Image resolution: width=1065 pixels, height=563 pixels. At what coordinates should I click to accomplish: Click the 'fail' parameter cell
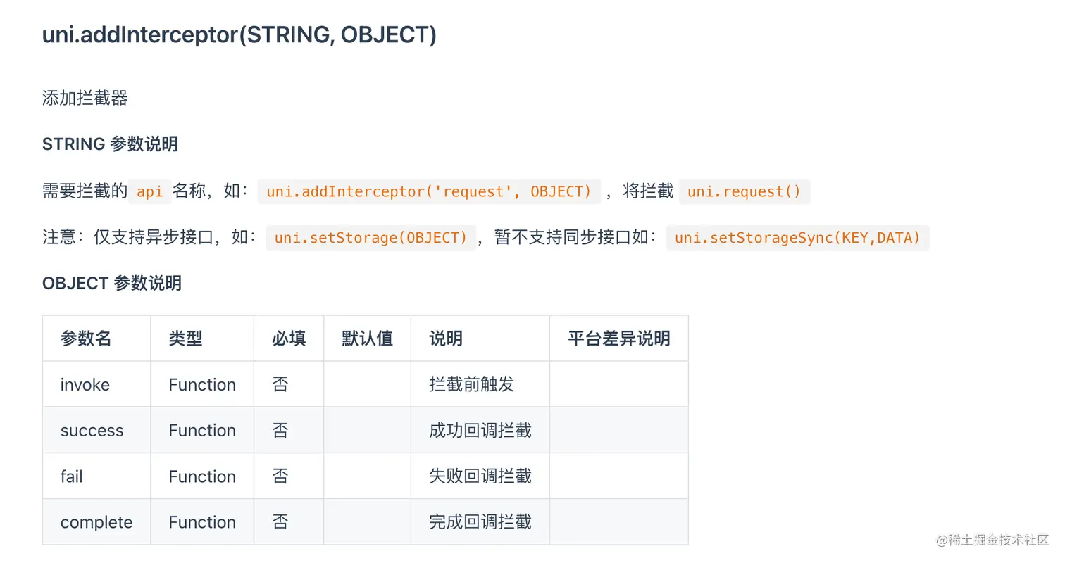tap(96, 476)
